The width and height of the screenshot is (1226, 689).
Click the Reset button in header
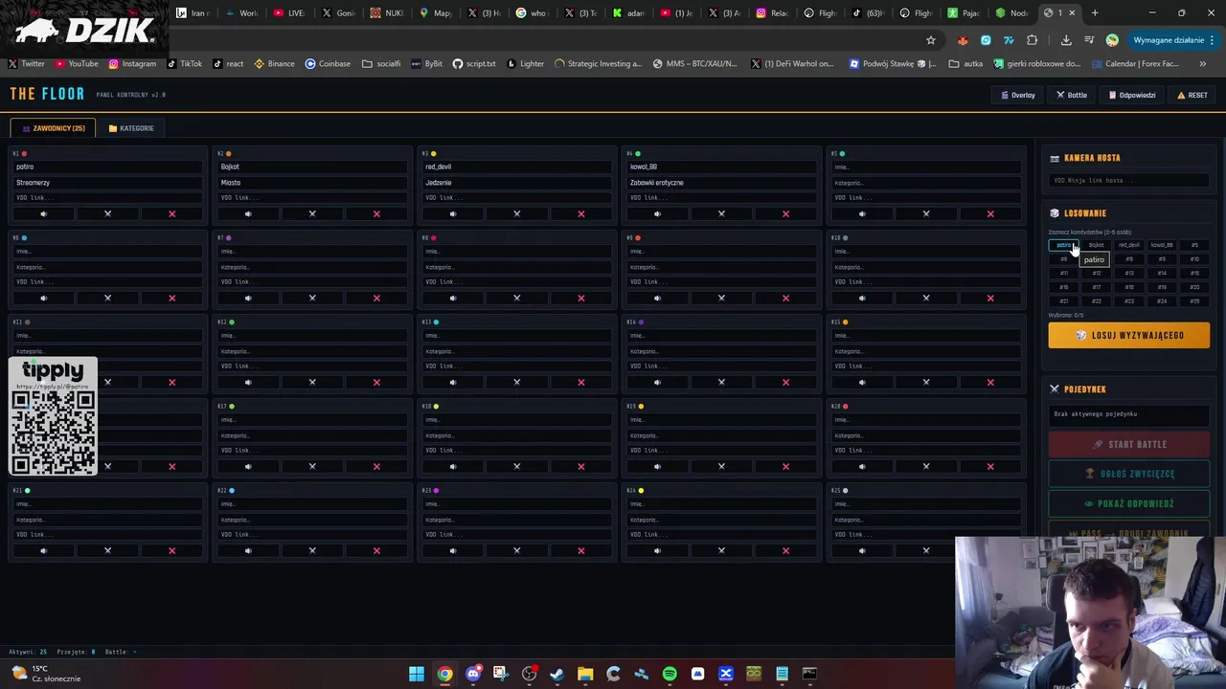tap(1192, 95)
